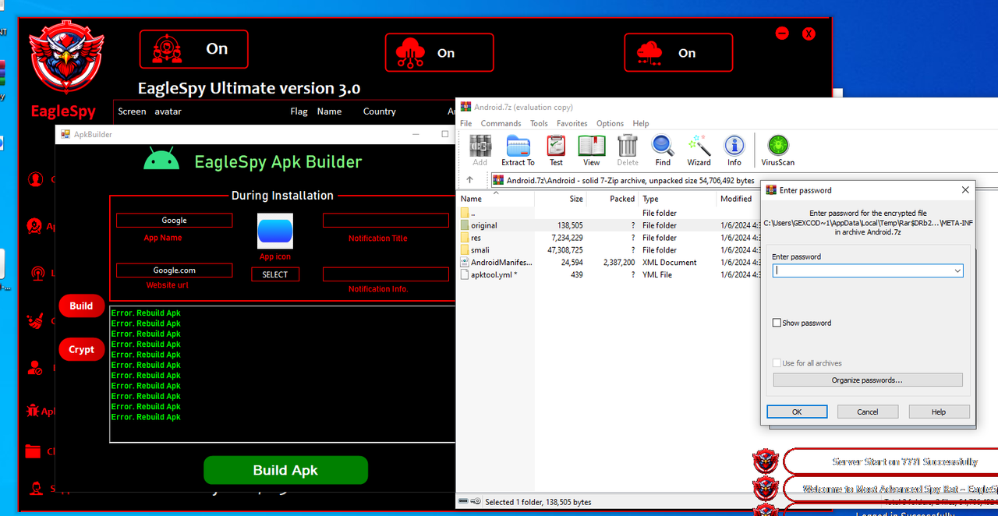Click the green Build Apk button

(x=285, y=470)
